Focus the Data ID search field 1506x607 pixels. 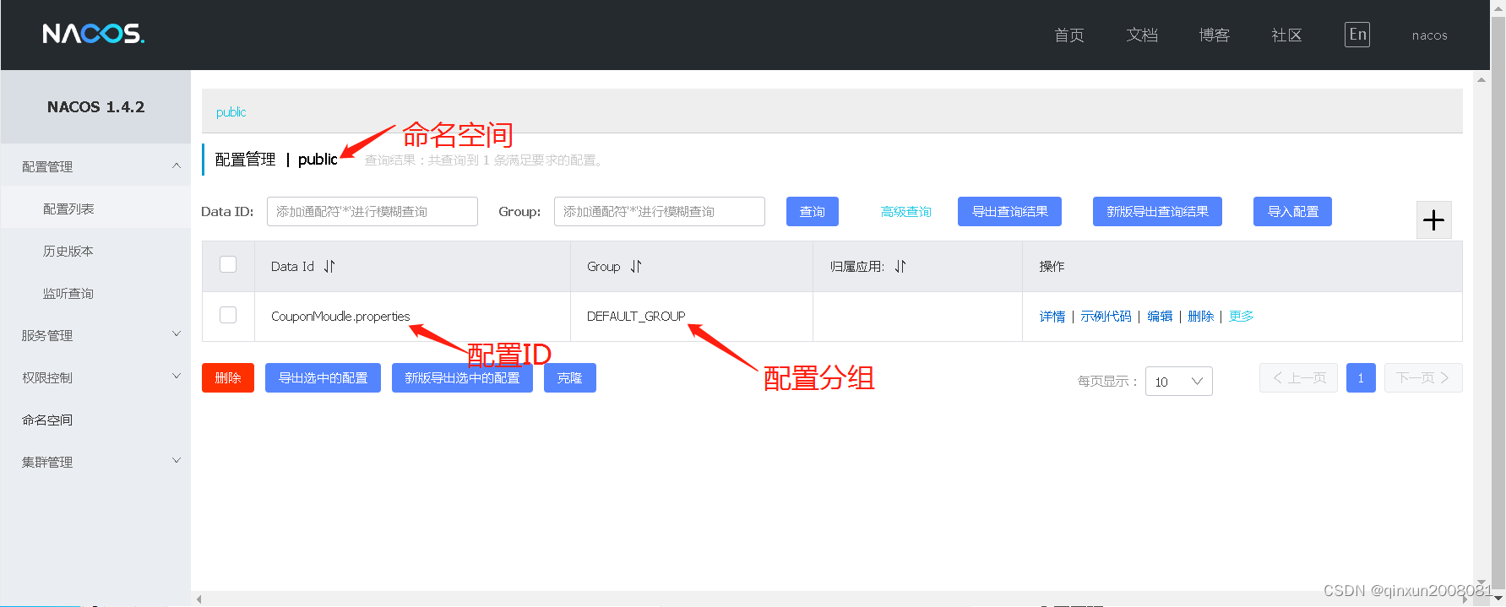[x=372, y=212]
